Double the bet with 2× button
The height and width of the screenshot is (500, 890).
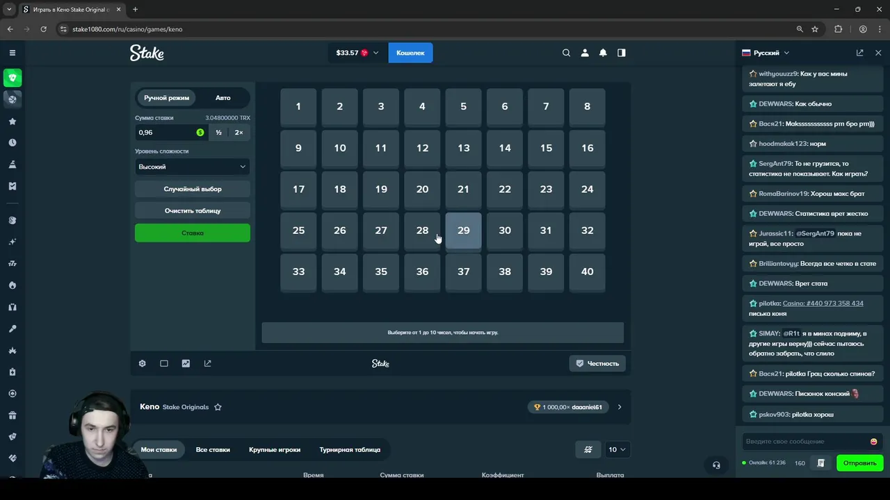coord(239,133)
